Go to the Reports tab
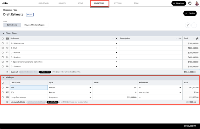This screenshot has height=129, width=200. click(62, 3)
